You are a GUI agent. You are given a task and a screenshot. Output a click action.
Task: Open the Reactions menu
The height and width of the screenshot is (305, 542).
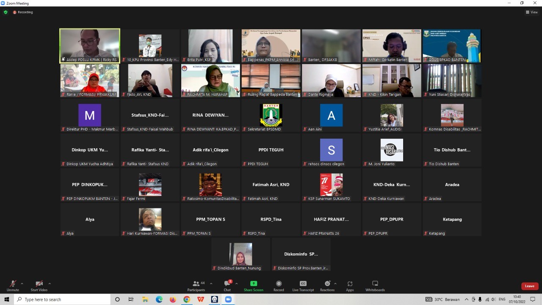click(x=327, y=286)
